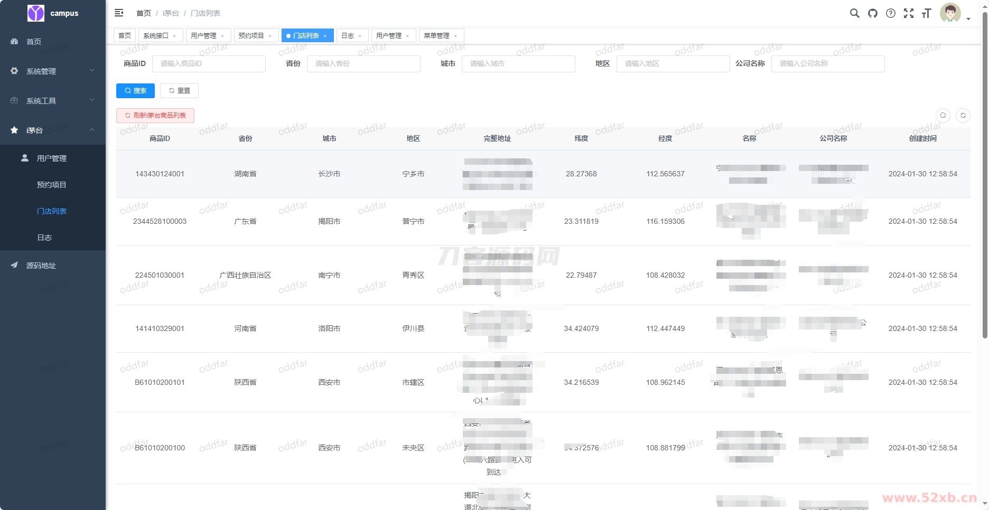Toggle search visibility with round magnifier icon
989x510 pixels.
click(943, 115)
